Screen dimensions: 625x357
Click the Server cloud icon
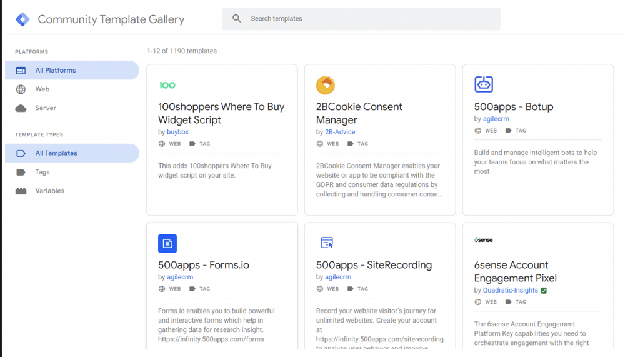tap(21, 109)
